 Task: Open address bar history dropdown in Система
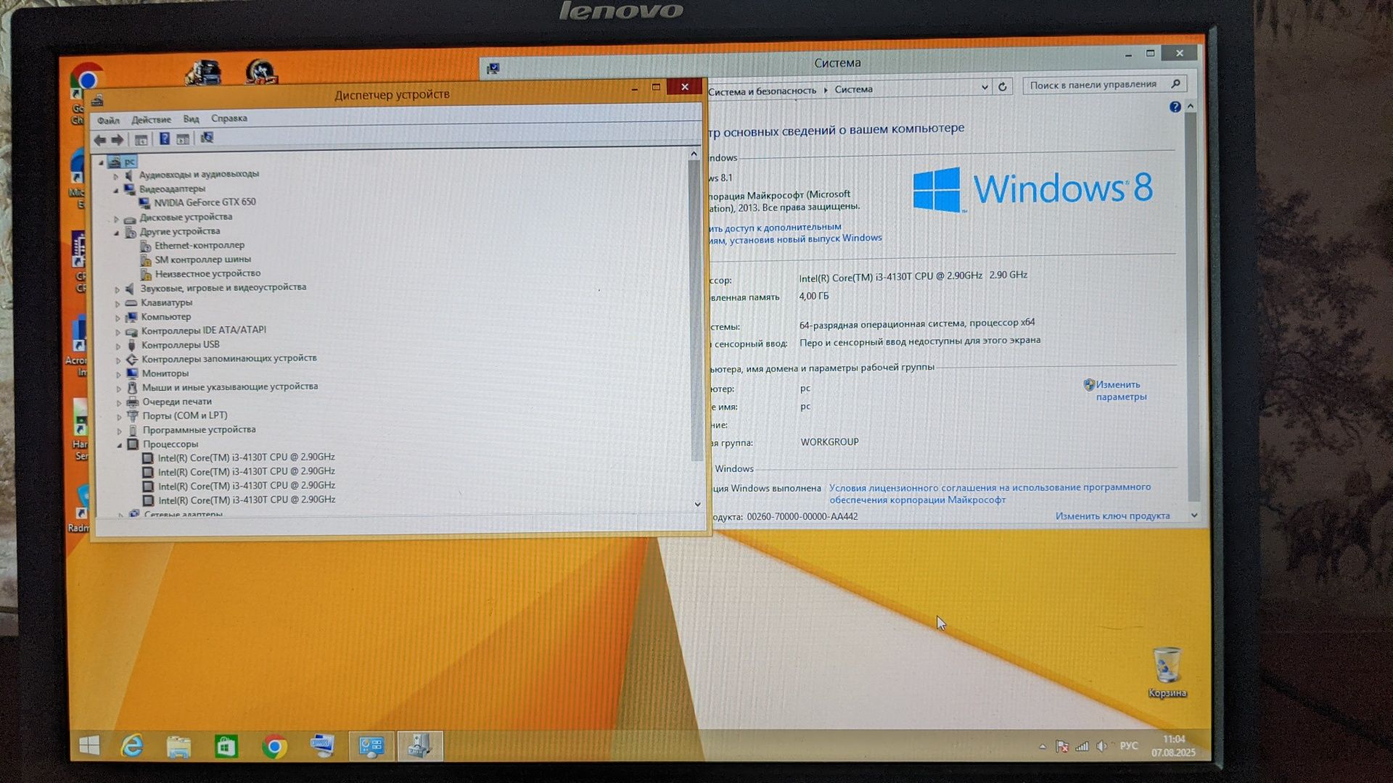[x=985, y=87]
